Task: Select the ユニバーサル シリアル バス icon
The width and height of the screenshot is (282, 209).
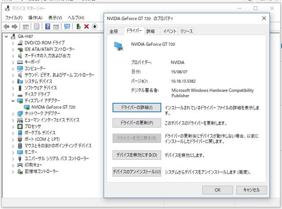Action: coord(20,158)
